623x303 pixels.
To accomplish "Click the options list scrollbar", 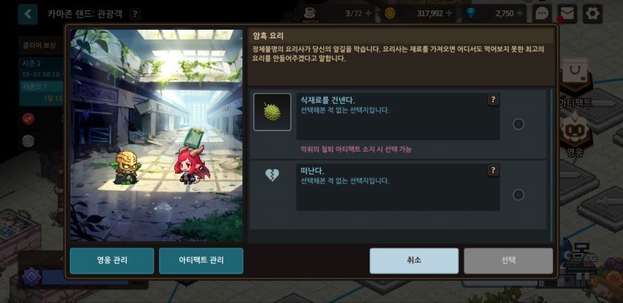I will pos(551,165).
